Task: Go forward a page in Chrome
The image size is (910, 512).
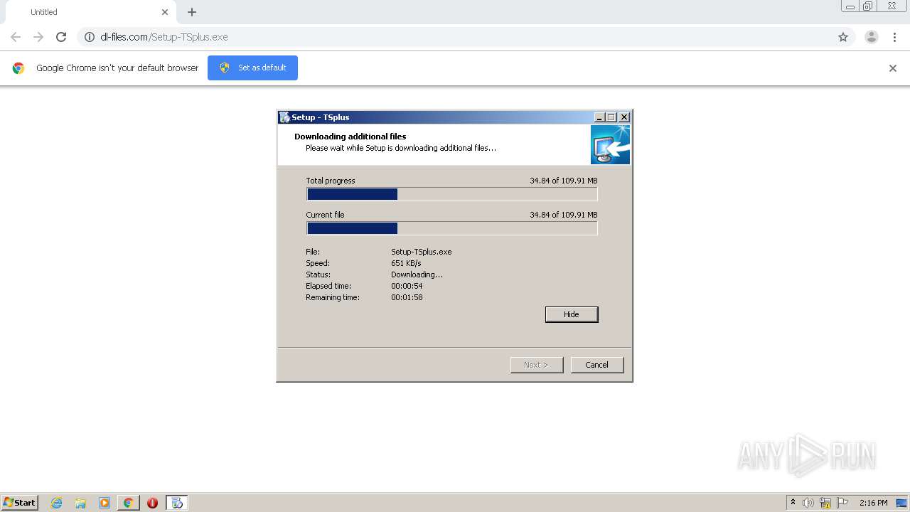Action: pos(38,37)
